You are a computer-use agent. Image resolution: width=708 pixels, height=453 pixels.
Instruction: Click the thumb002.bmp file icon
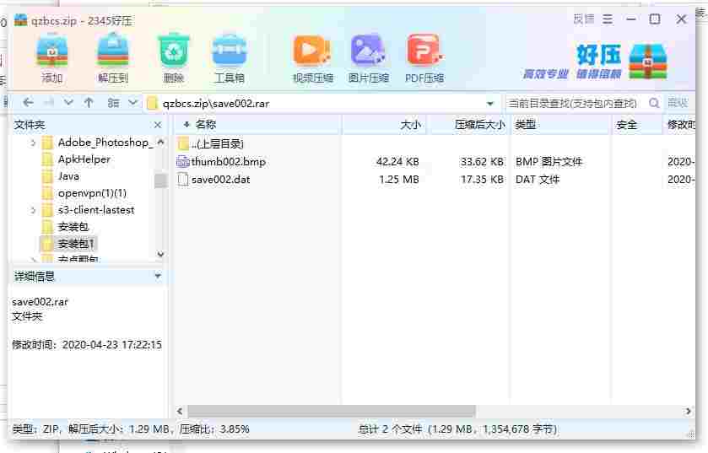(183, 161)
